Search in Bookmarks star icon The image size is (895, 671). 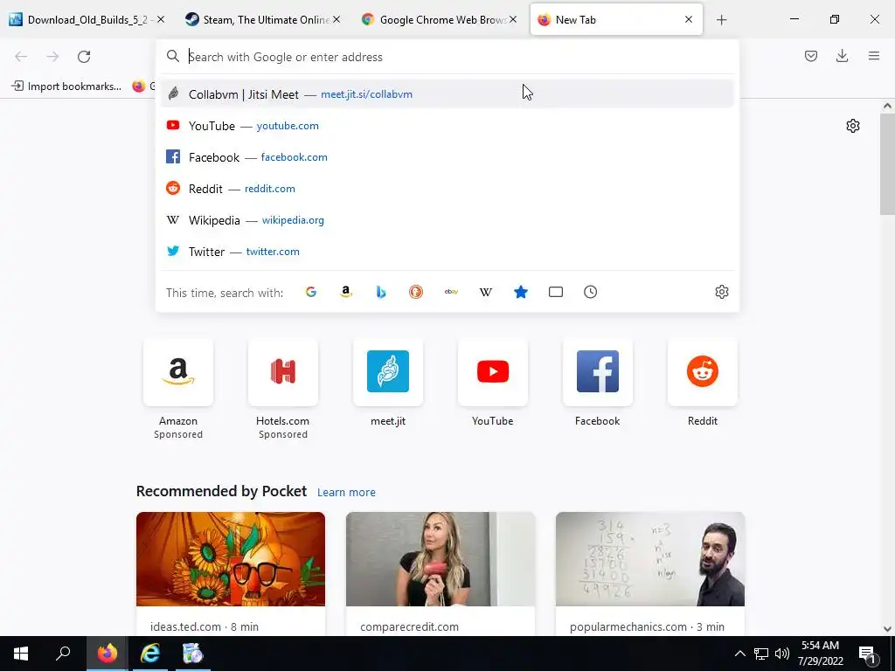(521, 292)
